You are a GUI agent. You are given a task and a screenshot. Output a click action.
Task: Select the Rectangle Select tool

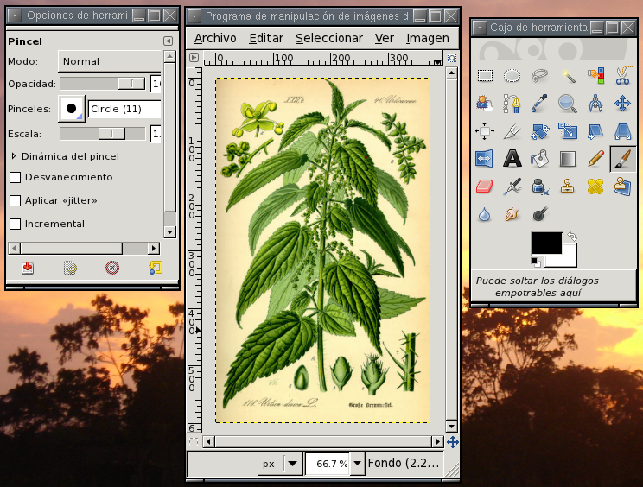(485, 76)
